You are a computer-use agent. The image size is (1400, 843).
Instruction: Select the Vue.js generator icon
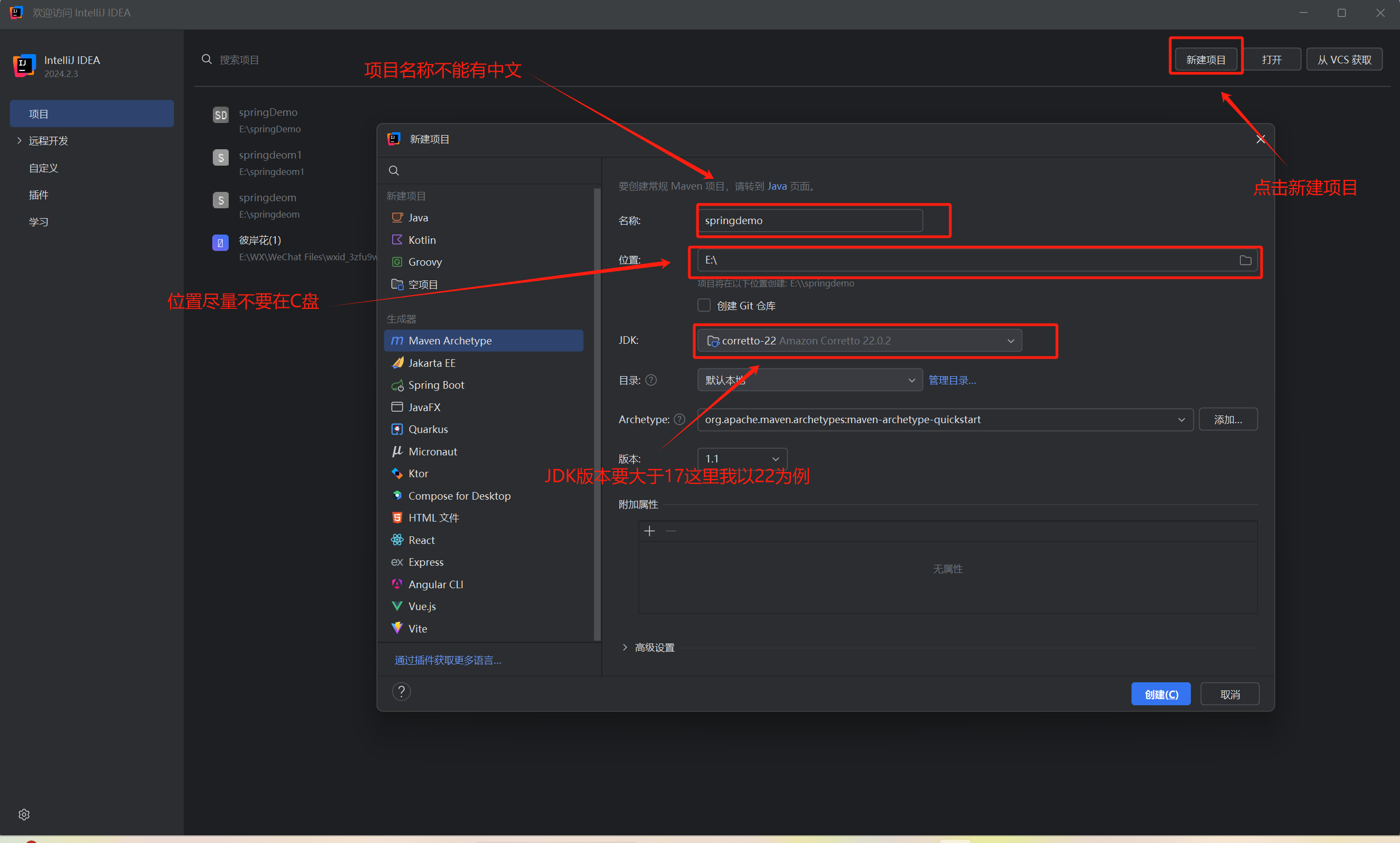[x=397, y=606]
